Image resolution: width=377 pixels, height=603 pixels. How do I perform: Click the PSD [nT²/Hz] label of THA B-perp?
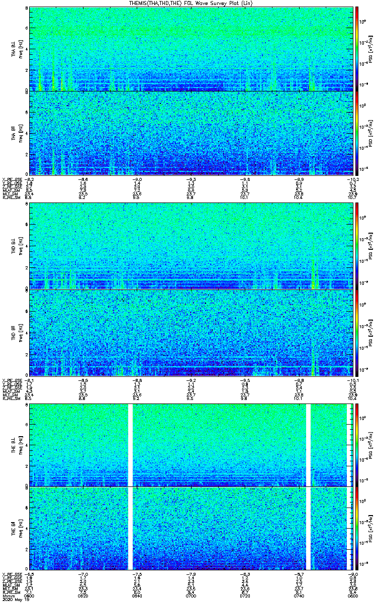pos(371,49)
